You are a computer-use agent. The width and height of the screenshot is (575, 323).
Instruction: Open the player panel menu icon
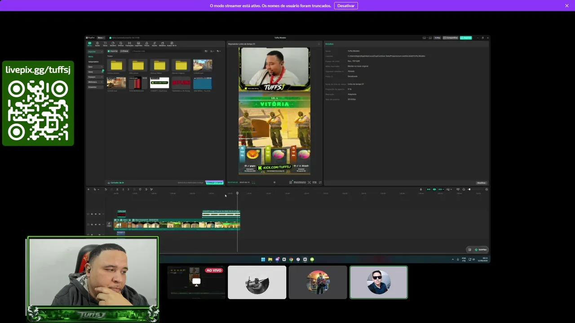click(319, 44)
